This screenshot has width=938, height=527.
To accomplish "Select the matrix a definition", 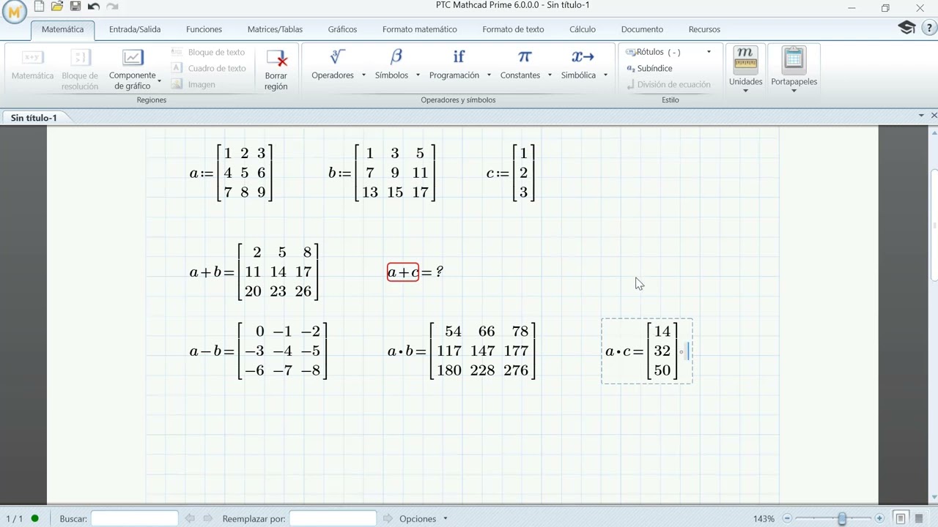I will pos(231,173).
